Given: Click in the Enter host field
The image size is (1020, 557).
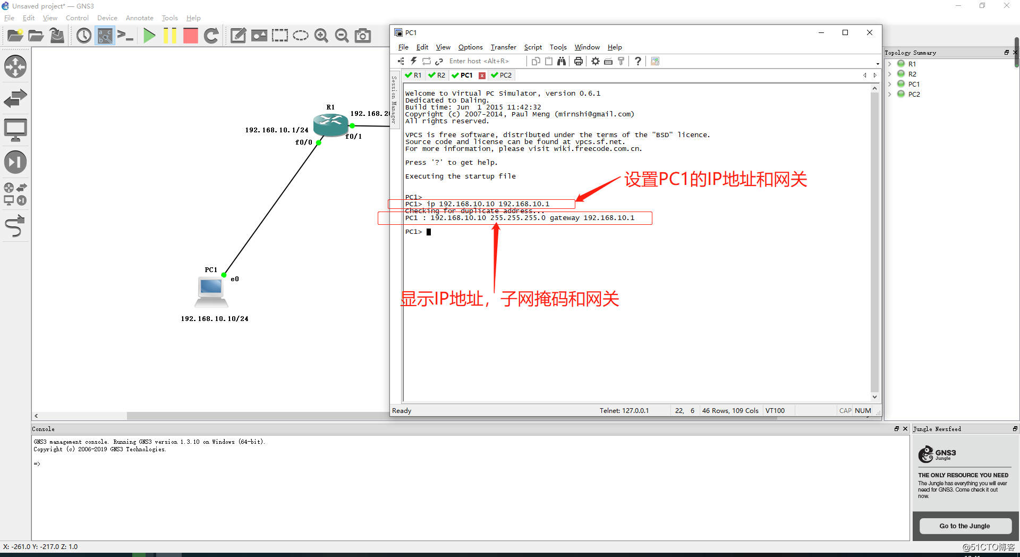Looking at the screenshot, I should pos(484,61).
